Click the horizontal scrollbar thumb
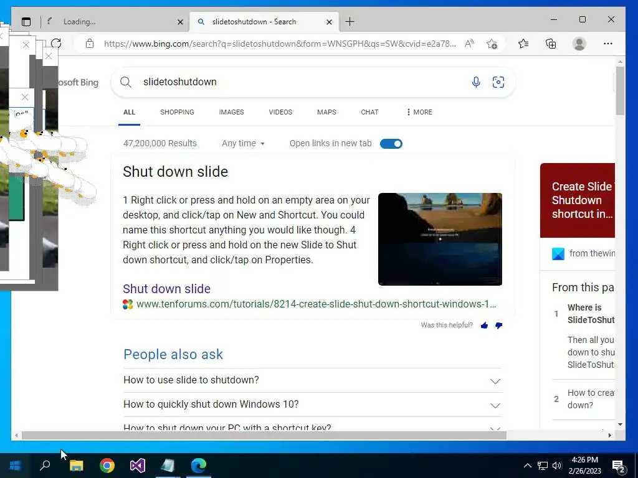Image resolution: width=638 pixels, height=478 pixels. coord(264,435)
